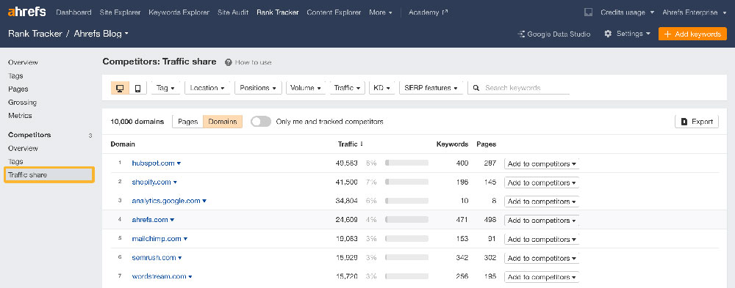Open the Traffic filter dropdown
Image resolution: width=735 pixels, height=288 pixels.
click(347, 88)
